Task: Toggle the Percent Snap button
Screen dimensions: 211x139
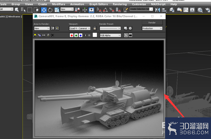Action: pos(112,10)
